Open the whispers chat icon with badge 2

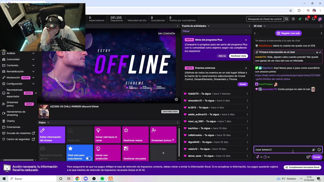pyautogui.click(x=314, y=19)
